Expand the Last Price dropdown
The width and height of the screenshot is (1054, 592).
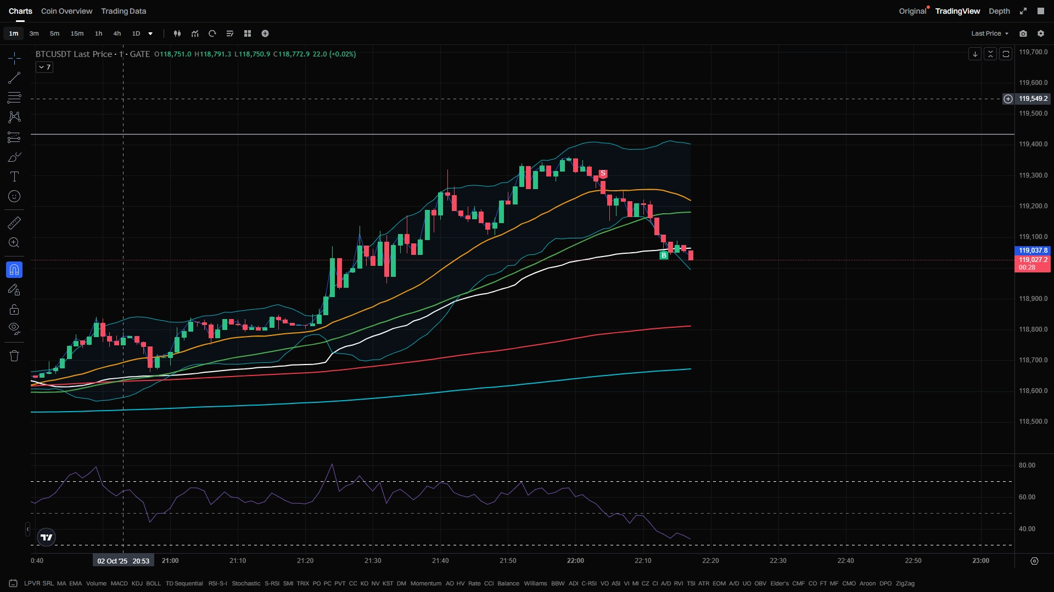click(x=990, y=33)
